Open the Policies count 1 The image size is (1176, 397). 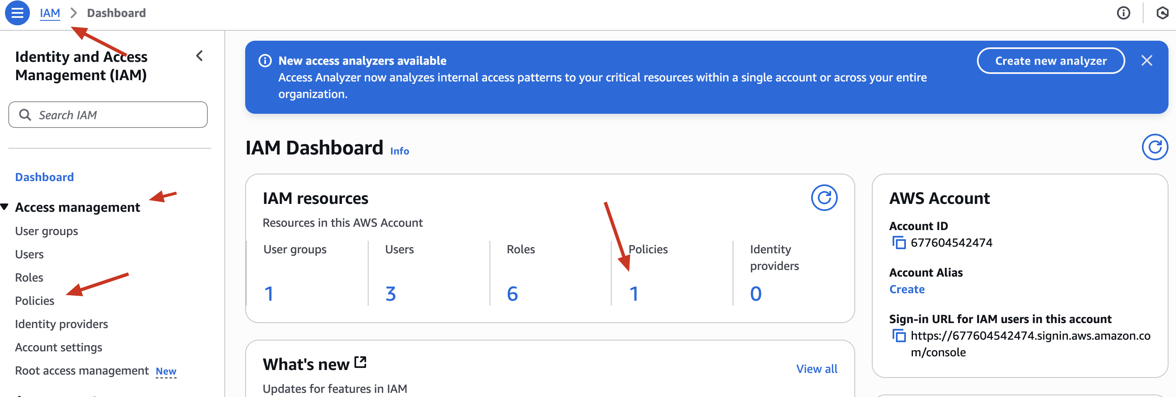pos(634,294)
